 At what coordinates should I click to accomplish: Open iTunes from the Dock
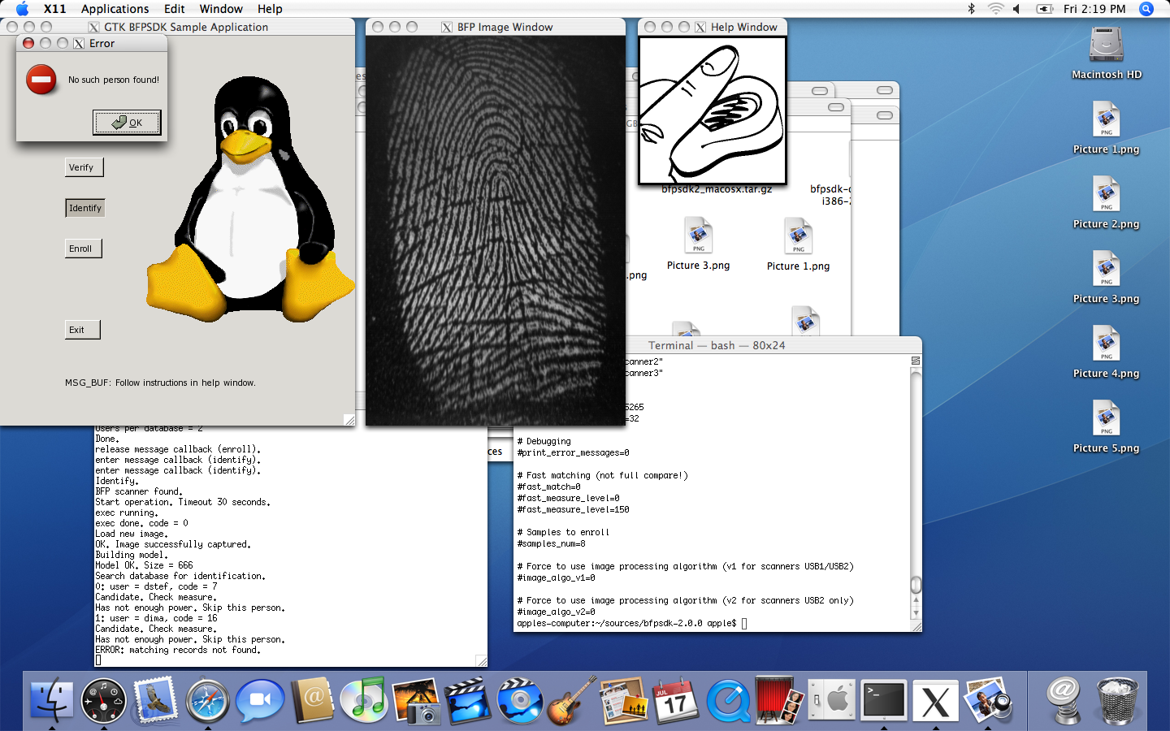coord(363,700)
